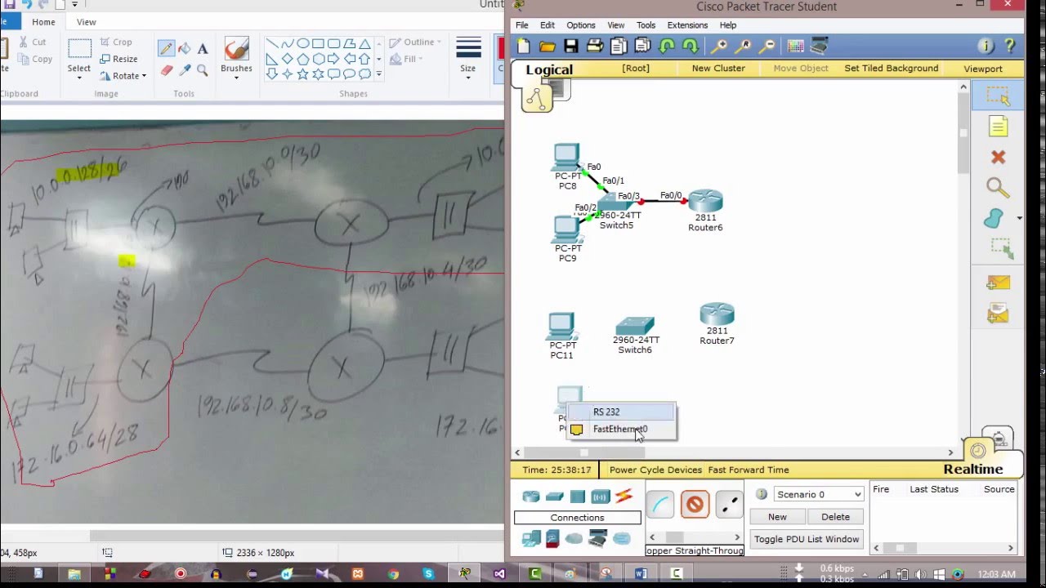Viewport: 1046px width, 588px height.
Task: Select the Text tool in Paint
Action: (x=203, y=48)
